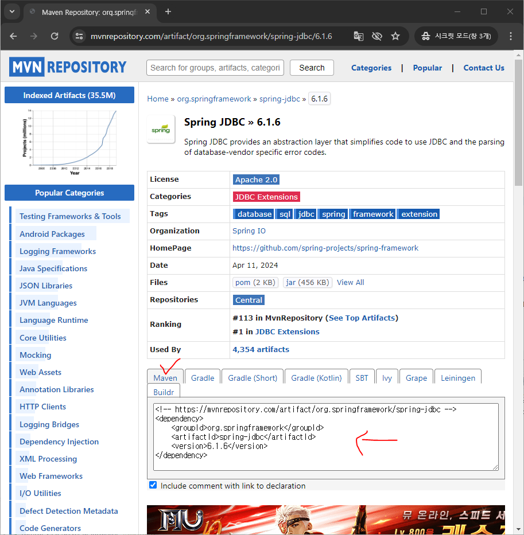
Task: Close the Maven Repository tab
Action: click(148, 11)
